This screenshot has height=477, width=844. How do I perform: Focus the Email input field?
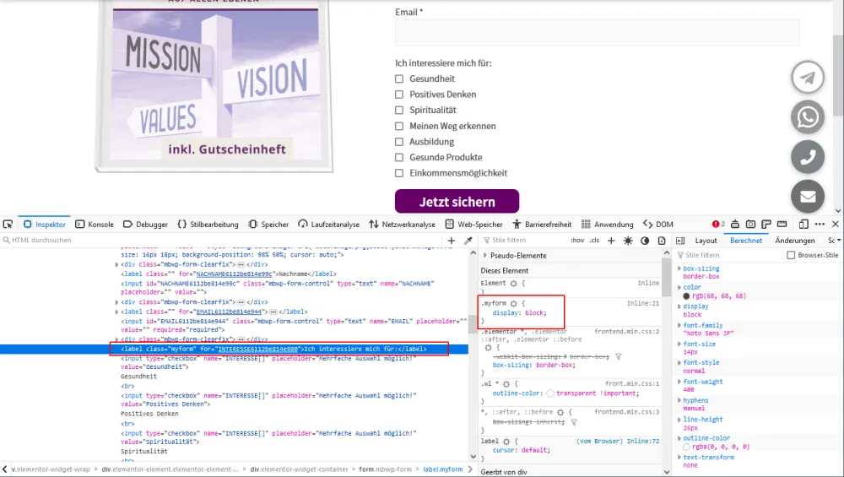(598, 33)
